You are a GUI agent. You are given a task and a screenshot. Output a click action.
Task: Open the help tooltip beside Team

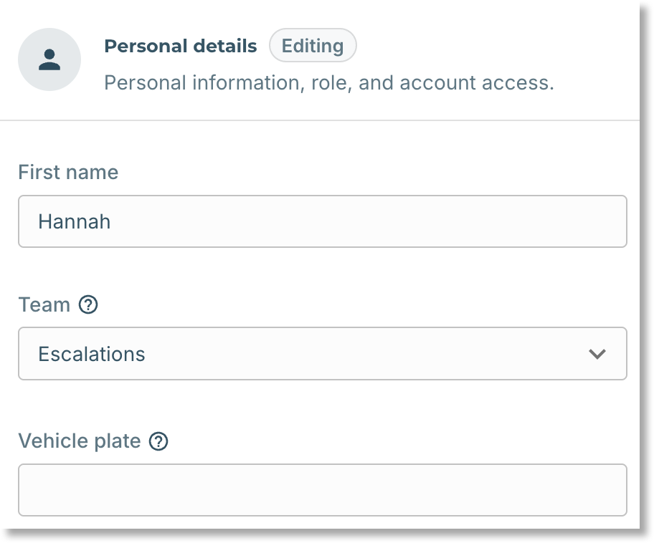[88, 304]
